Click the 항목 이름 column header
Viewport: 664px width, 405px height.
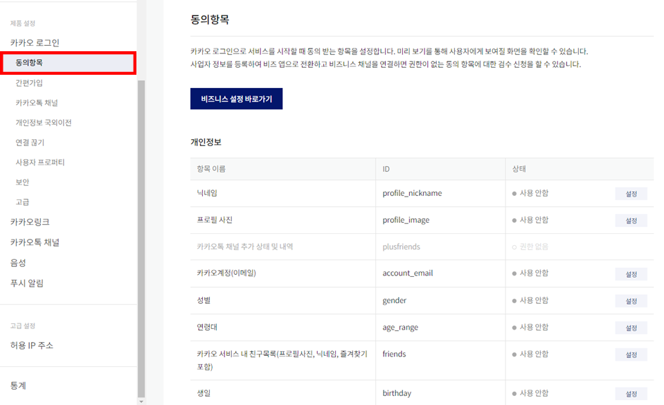pyautogui.click(x=211, y=169)
